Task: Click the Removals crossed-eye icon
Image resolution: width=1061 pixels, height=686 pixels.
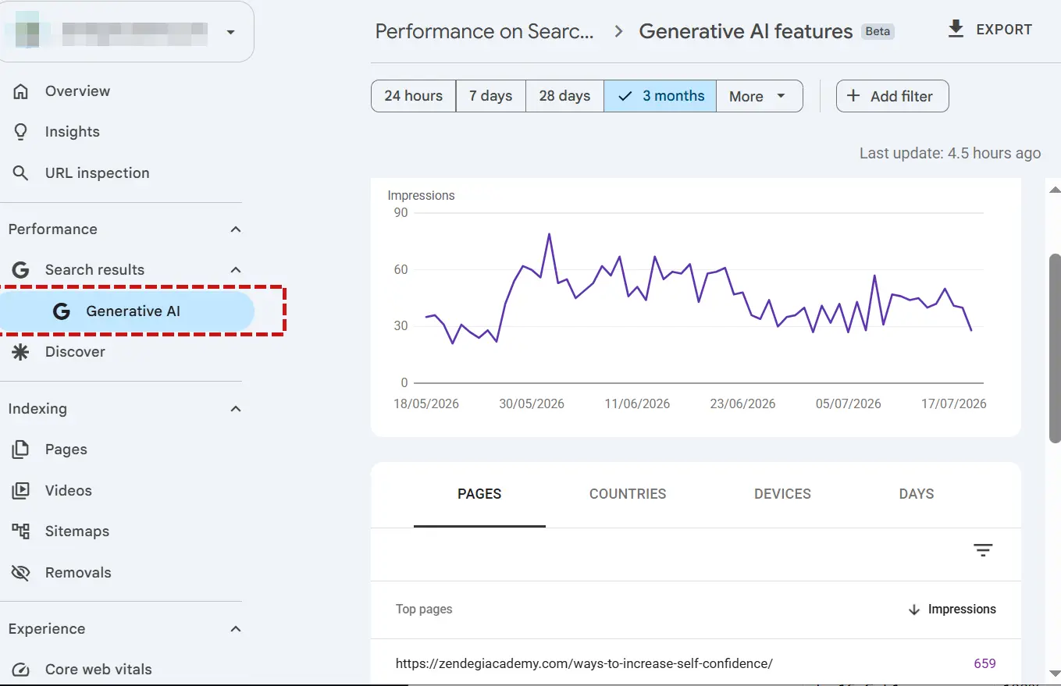Action: [21, 573]
